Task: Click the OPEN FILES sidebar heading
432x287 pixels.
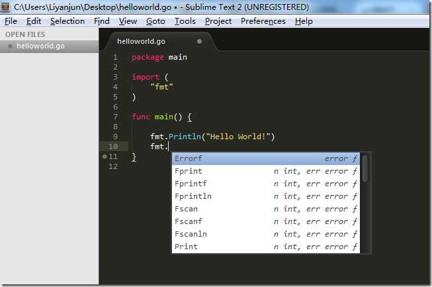Action: [25, 34]
